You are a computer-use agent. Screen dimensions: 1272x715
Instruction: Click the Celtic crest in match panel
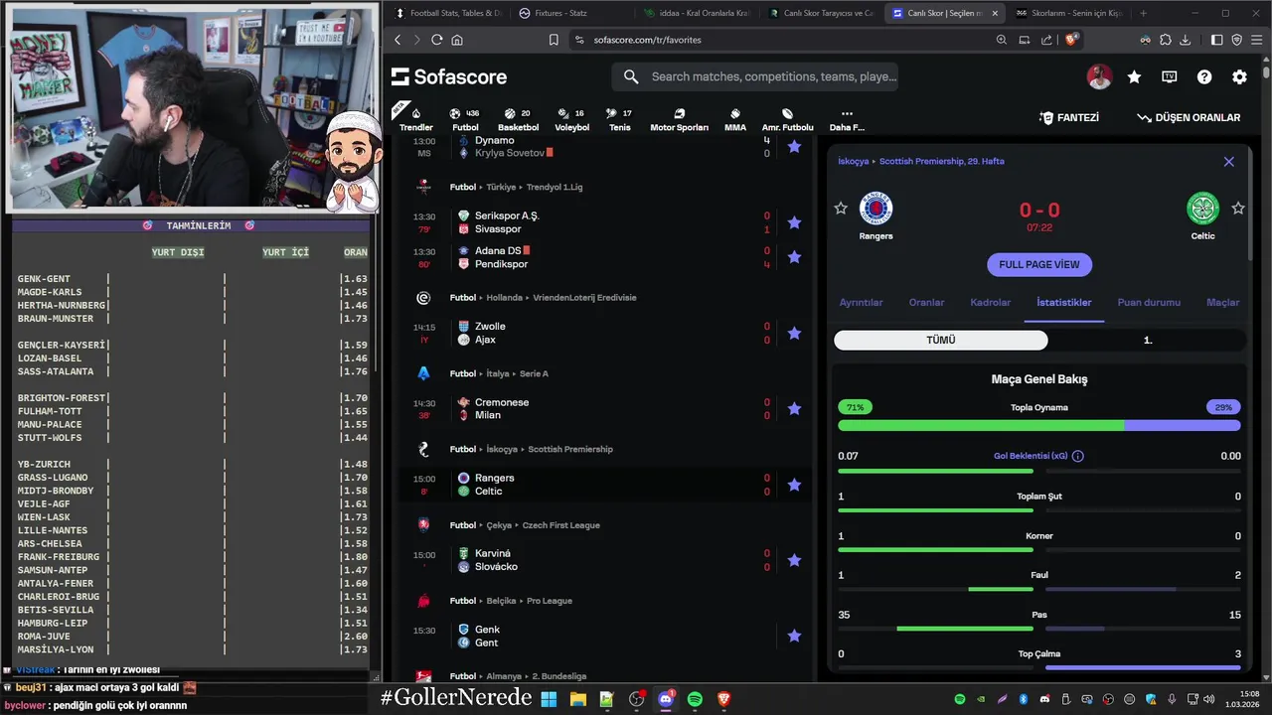[1203, 209]
